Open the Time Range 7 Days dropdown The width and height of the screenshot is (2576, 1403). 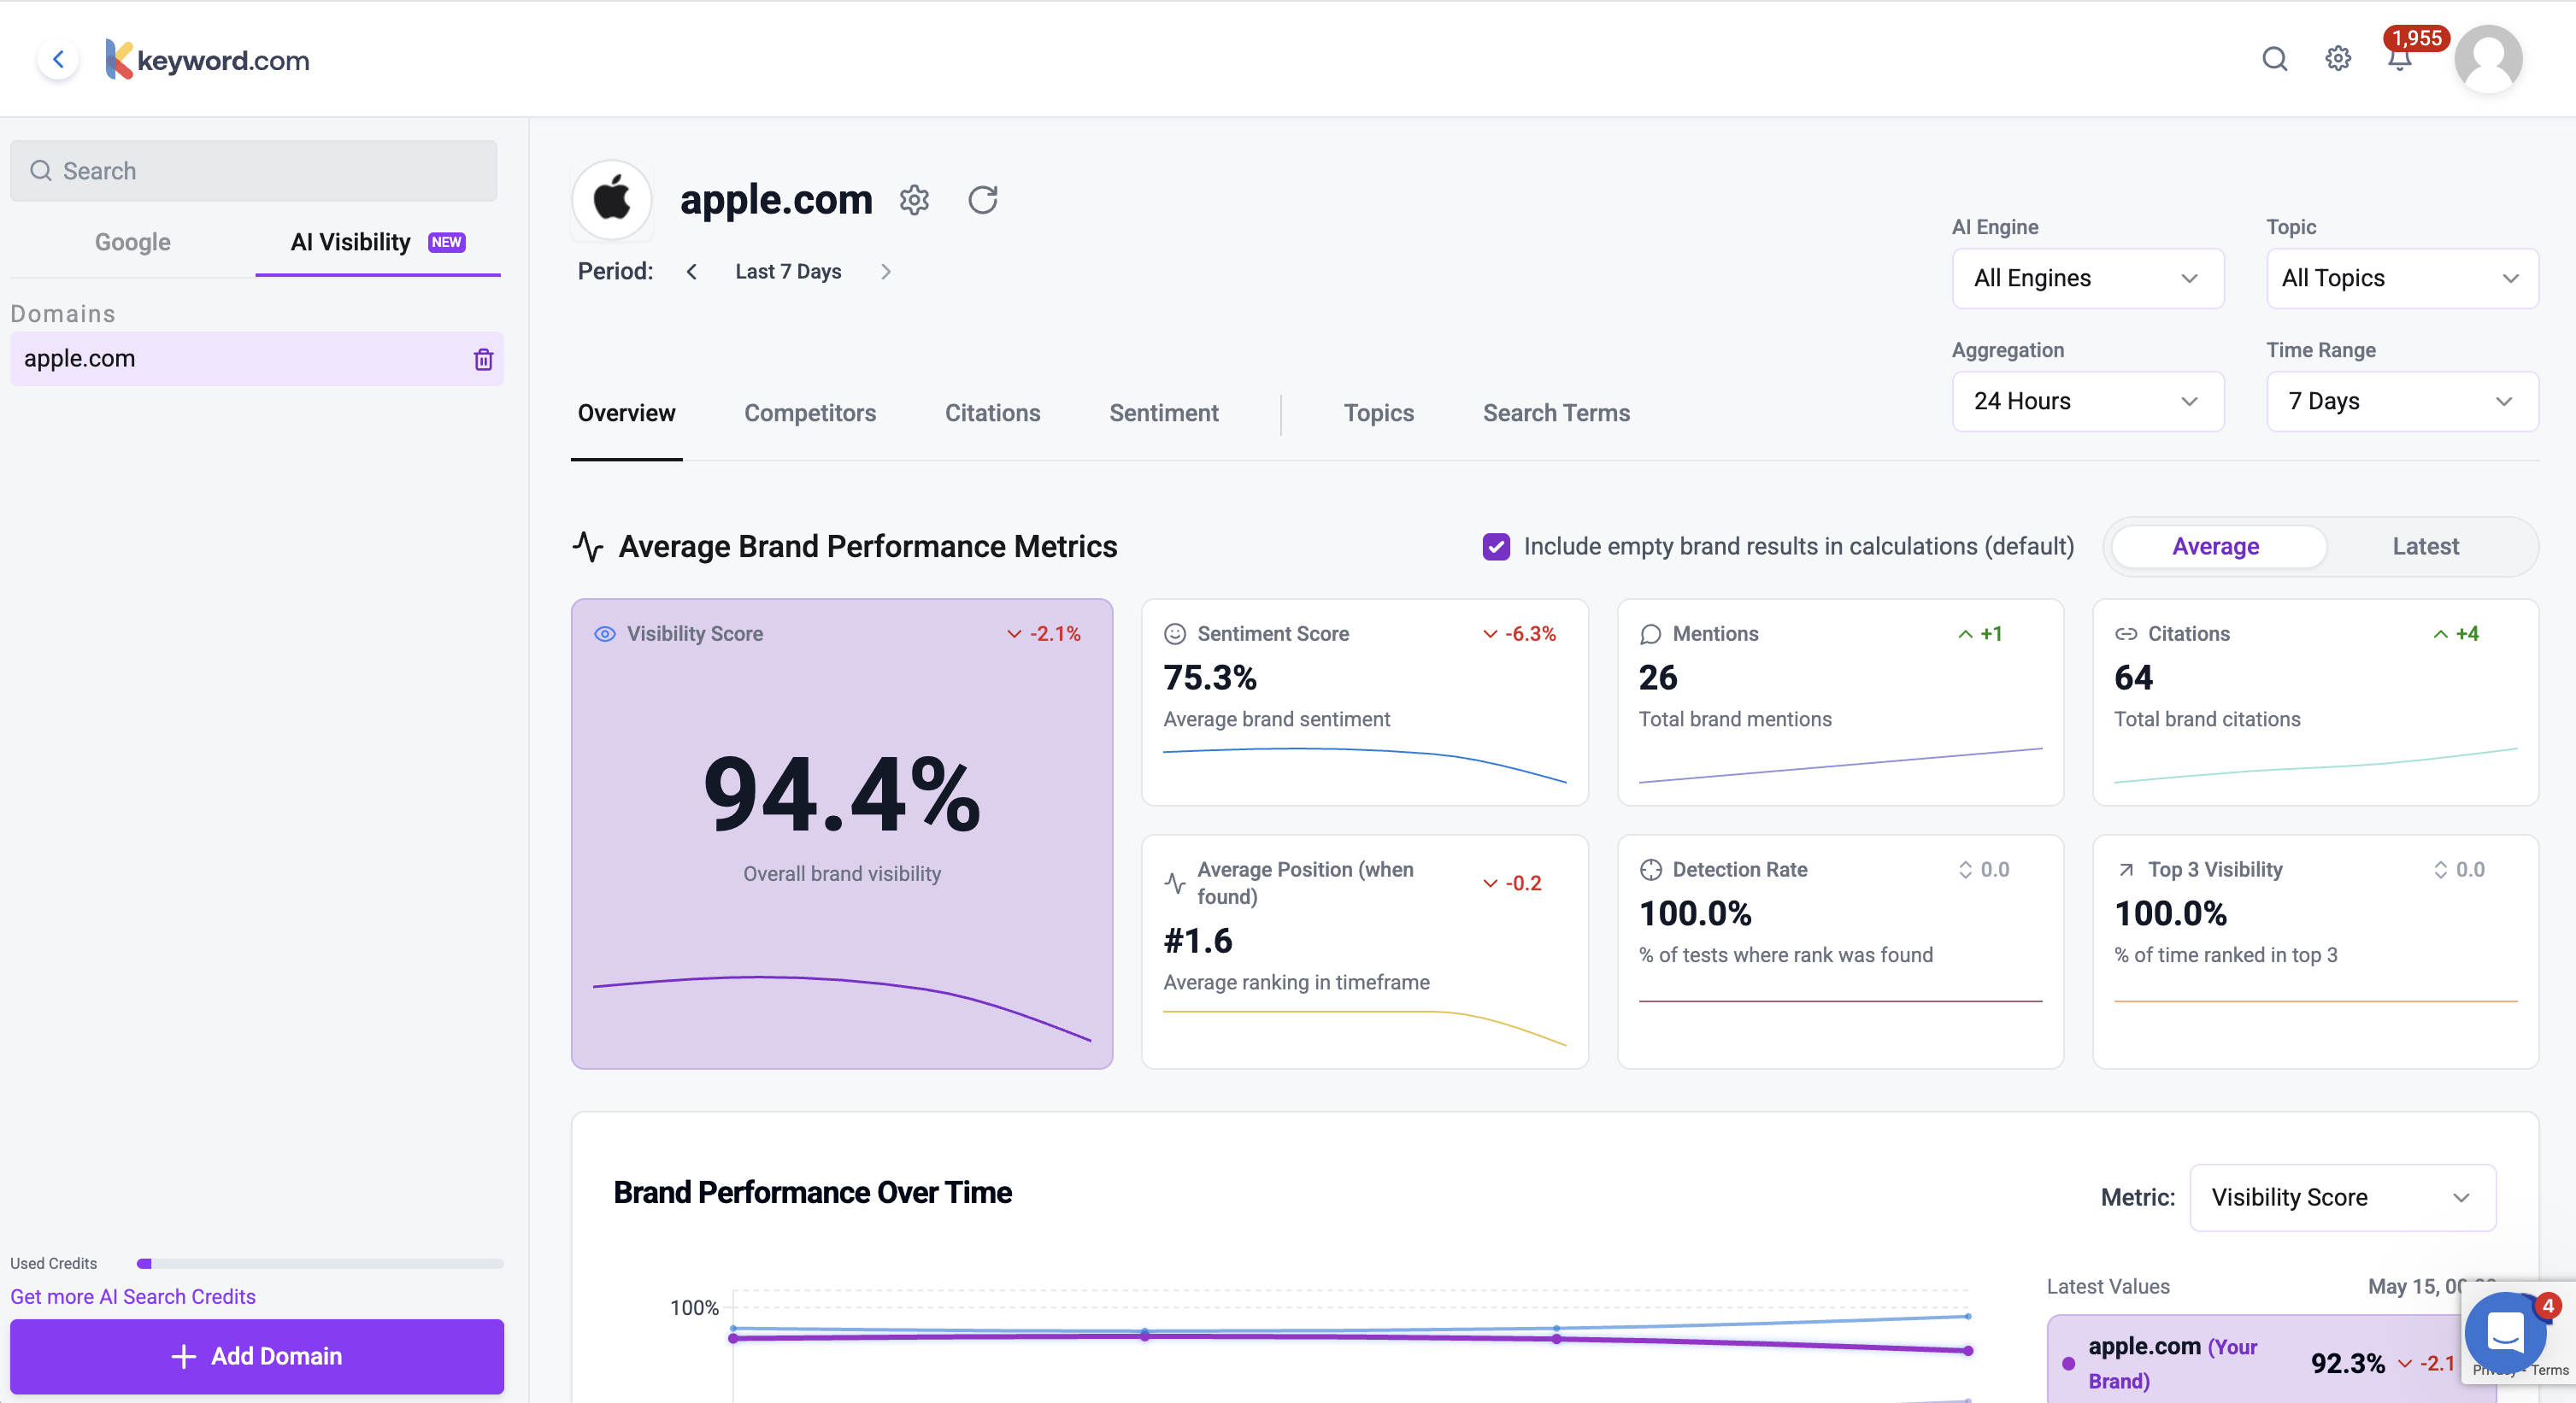pos(2401,401)
